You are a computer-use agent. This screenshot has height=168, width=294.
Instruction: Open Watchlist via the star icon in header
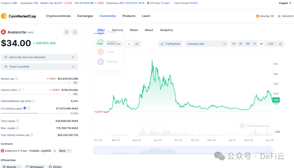click(279, 16)
